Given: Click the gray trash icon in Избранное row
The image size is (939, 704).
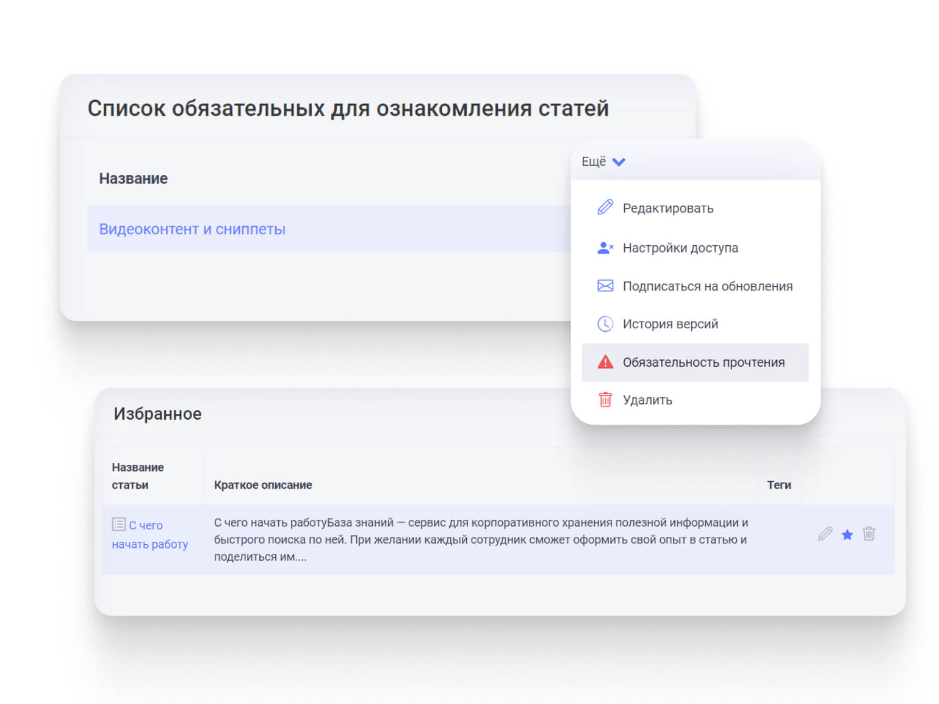Looking at the screenshot, I should pos(869,534).
